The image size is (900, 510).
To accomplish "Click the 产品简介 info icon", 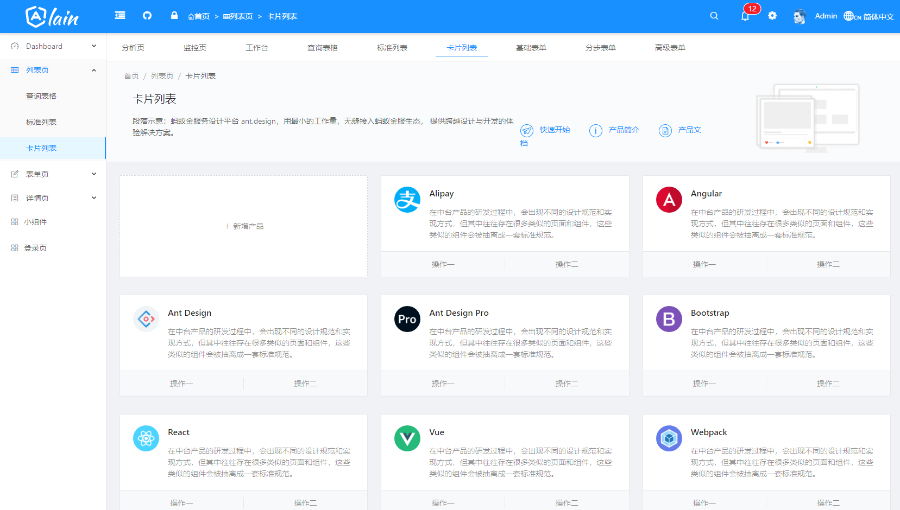I will (596, 131).
